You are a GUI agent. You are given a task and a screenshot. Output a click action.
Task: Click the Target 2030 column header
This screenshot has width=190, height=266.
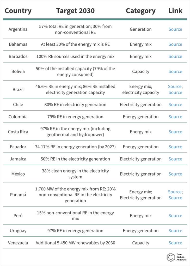pyautogui.click(x=75, y=11)
